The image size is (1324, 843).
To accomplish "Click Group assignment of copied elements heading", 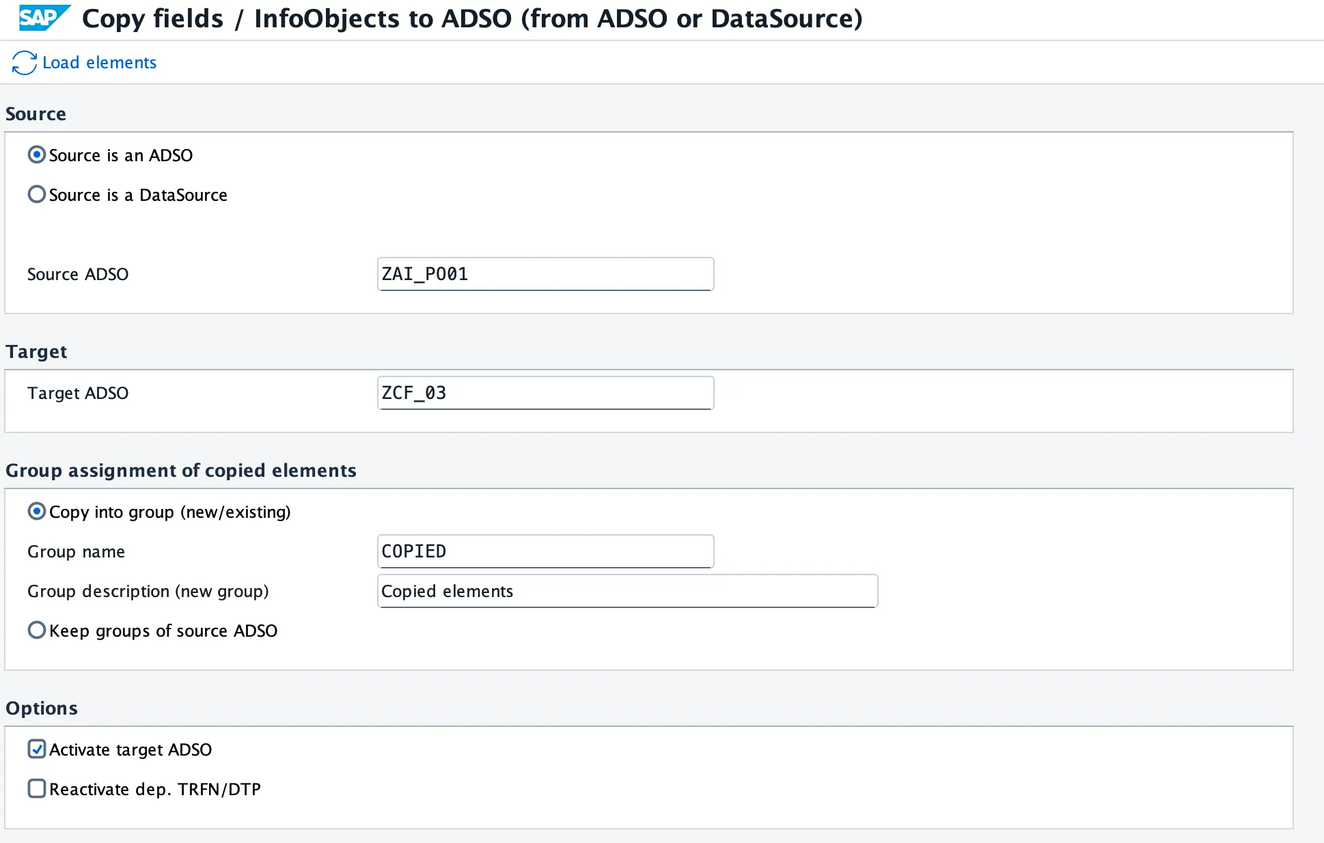I will [181, 471].
